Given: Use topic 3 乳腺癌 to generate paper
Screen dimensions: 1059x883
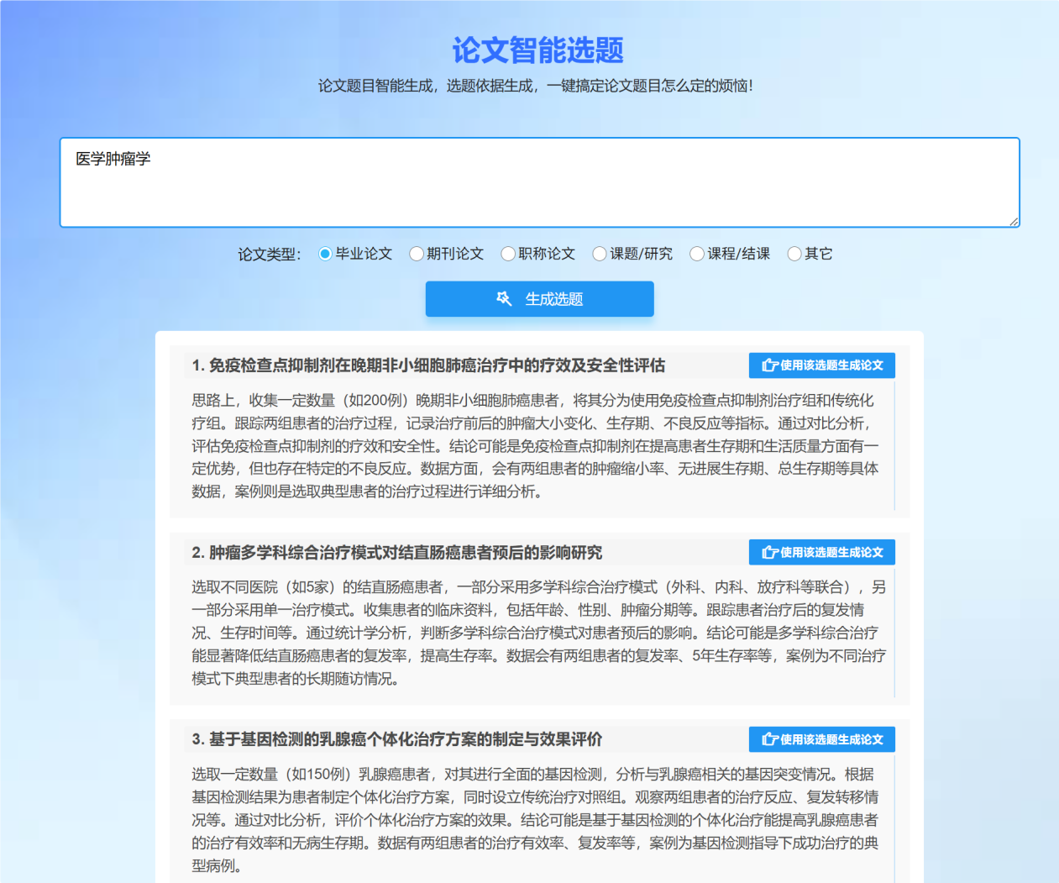Looking at the screenshot, I should tap(821, 739).
